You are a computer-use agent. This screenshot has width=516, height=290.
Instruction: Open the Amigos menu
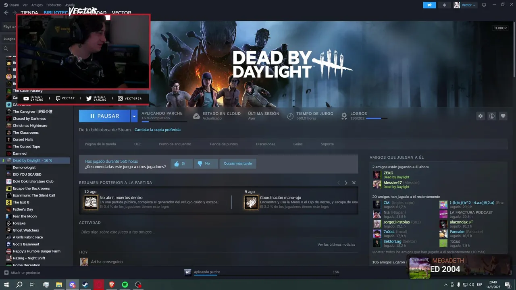[37, 5]
